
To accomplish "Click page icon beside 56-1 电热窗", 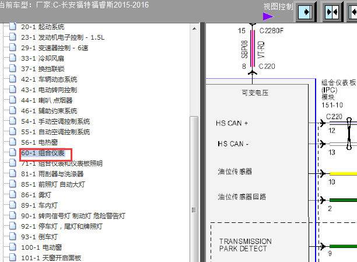I will tap(13, 142).
